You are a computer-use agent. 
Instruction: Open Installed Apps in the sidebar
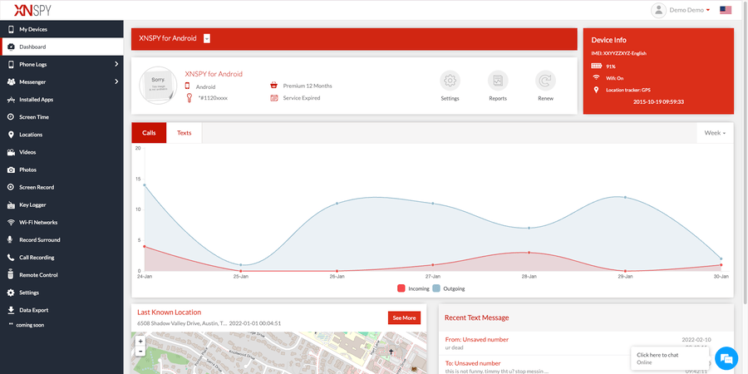(x=62, y=100)
